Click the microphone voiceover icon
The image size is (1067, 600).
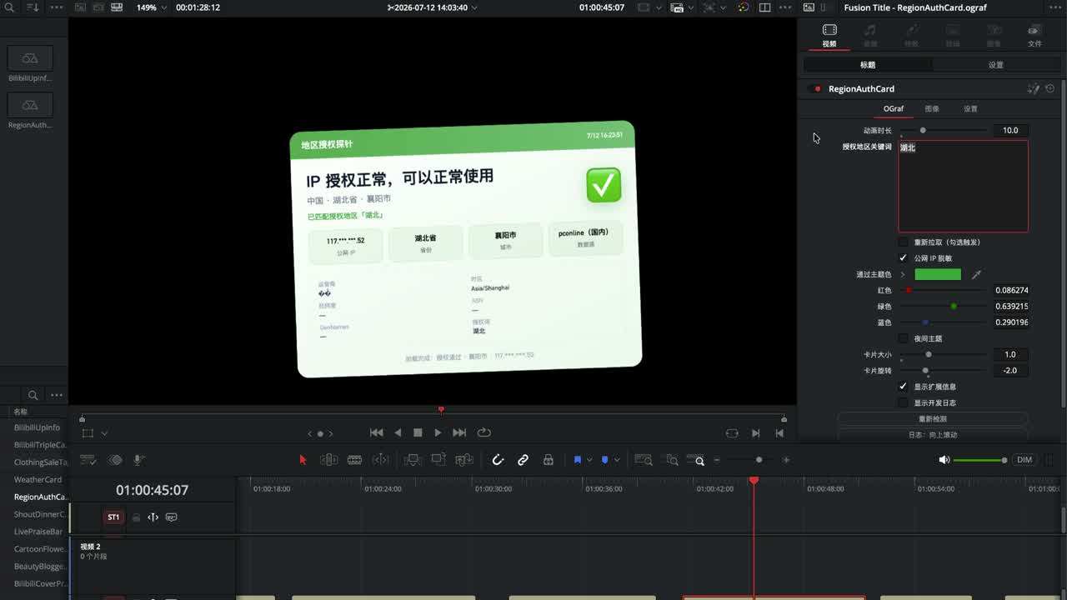pyautogui.click(x=138, y=459)
